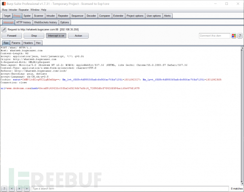244x192 pixels.
Task: Switch to the Comparer tab
Action: tap(104, 16)
